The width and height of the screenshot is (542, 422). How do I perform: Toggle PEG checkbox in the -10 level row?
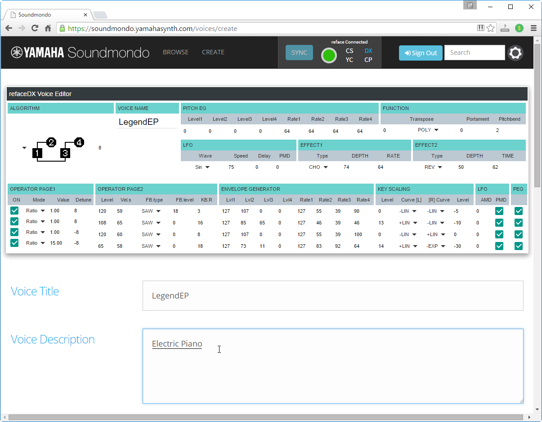click(x=519, y=223)
